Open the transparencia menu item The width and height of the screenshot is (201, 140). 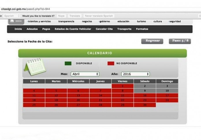[66, 21]
